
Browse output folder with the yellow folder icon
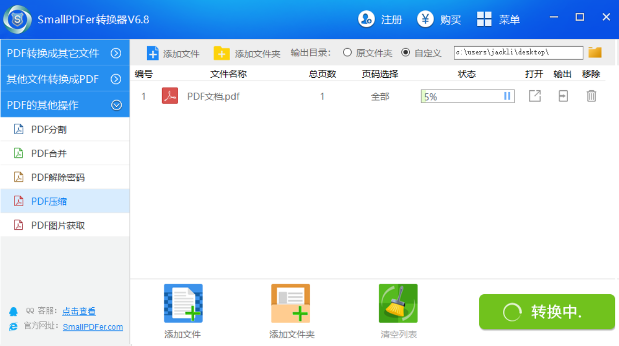pyautogui.click(x=595, y=52)
